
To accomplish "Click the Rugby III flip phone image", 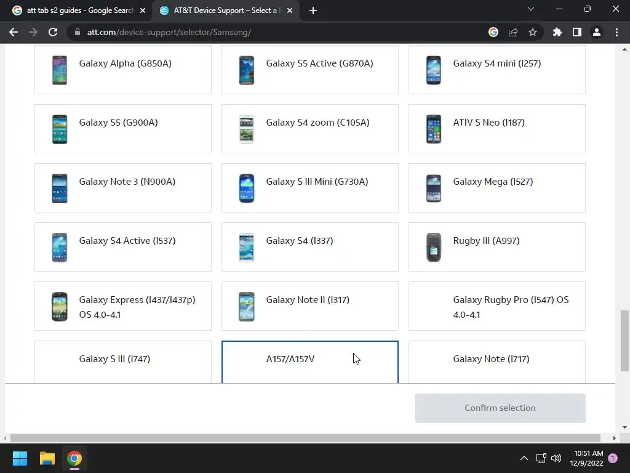I will coord(434,248).
